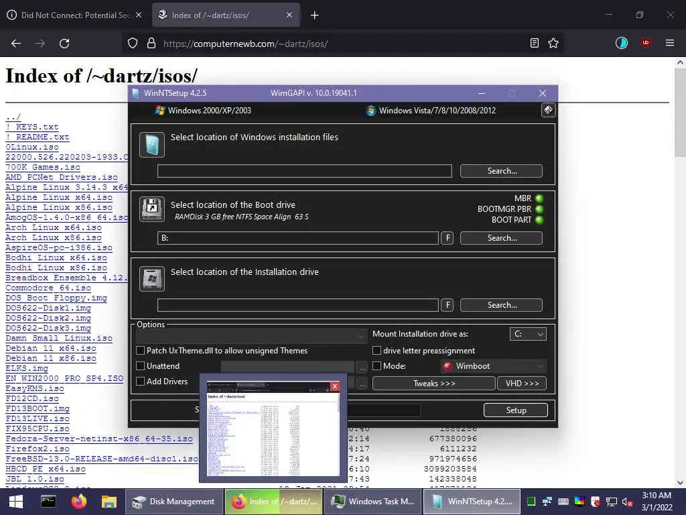Click the installation files path field
This screenshot has width=686, height=515.
point(305,171)
